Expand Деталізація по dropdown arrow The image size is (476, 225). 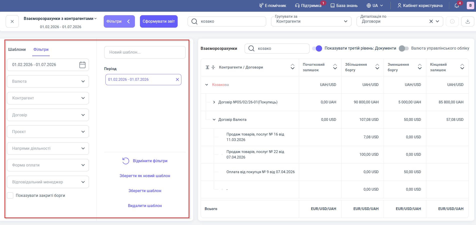pyautogui.click(x=438, y=21)
